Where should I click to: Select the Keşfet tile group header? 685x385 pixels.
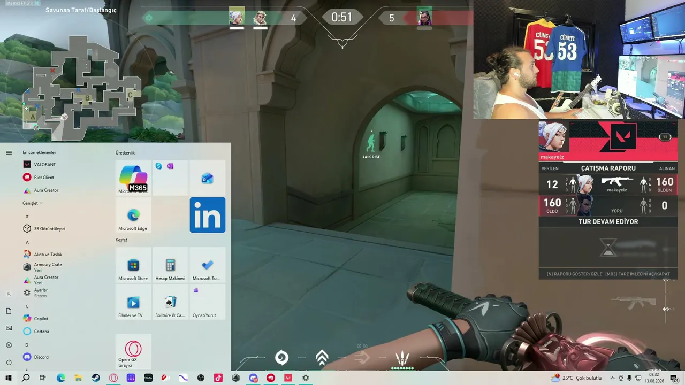pyautogui.click(x=121, y=240)
